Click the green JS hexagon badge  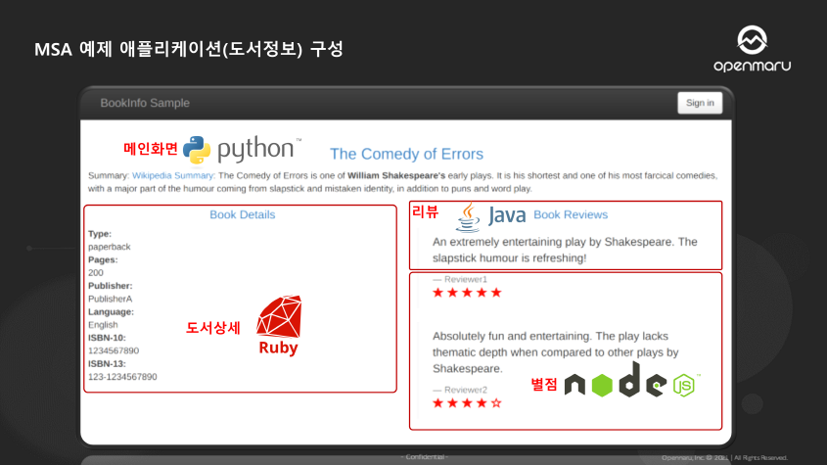click(684, 385)
